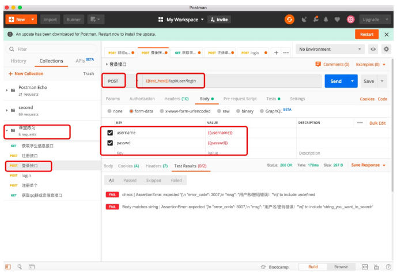The width and height of the screenshot is (397, 274).
Task: Open manage environments gear icon
Action: click(x=386, y=49)
